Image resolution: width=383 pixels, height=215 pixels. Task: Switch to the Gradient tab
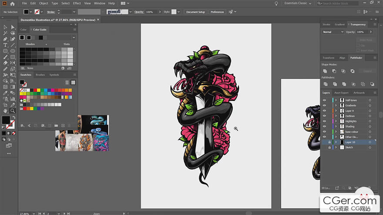[339, 24]
